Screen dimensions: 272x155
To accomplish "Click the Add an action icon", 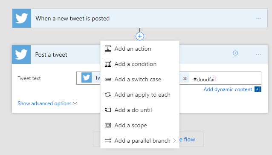I will tap(108, 49).
